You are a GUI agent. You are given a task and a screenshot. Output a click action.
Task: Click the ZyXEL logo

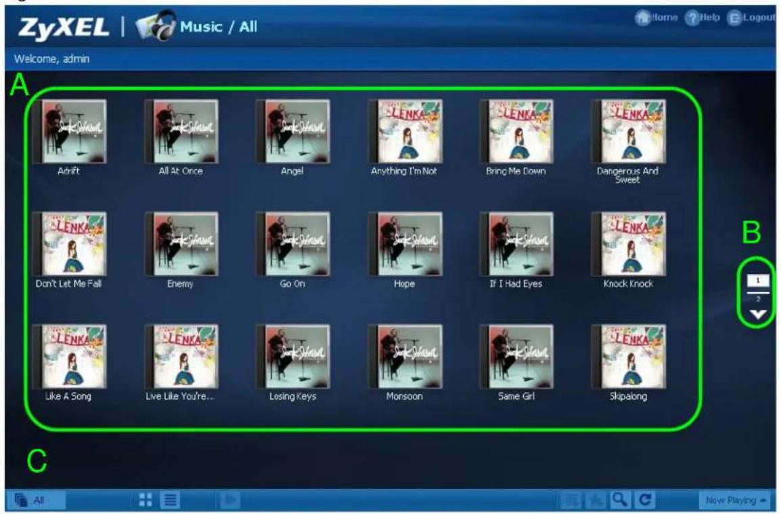(x=64, y=27)
